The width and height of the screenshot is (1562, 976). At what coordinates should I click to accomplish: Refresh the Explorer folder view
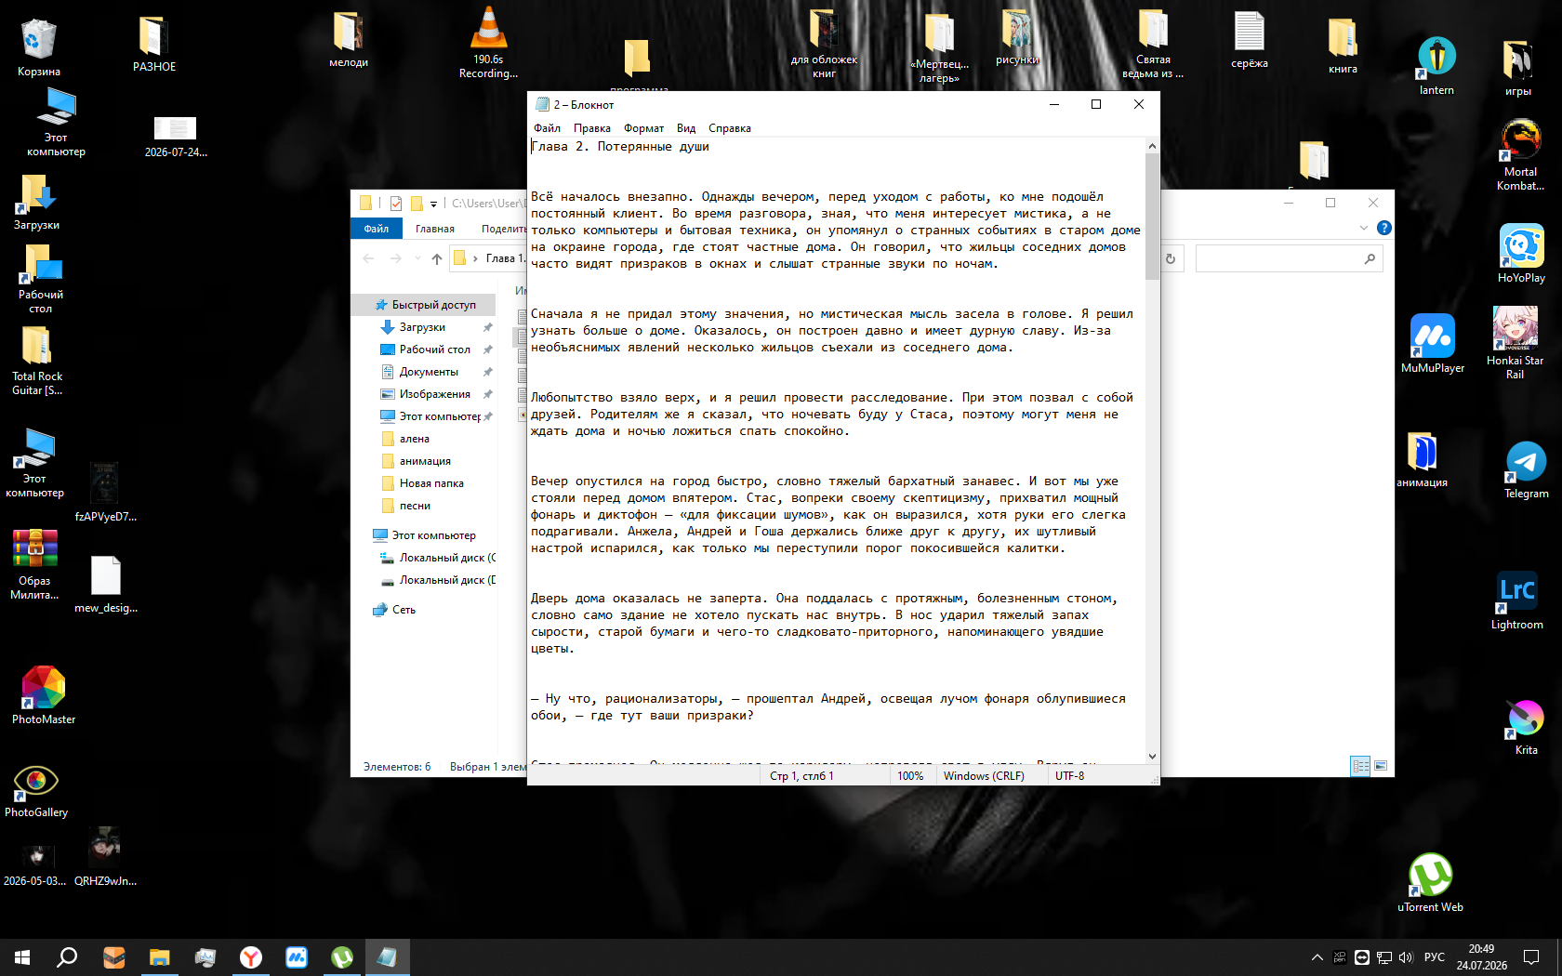tap(1171, 258)
